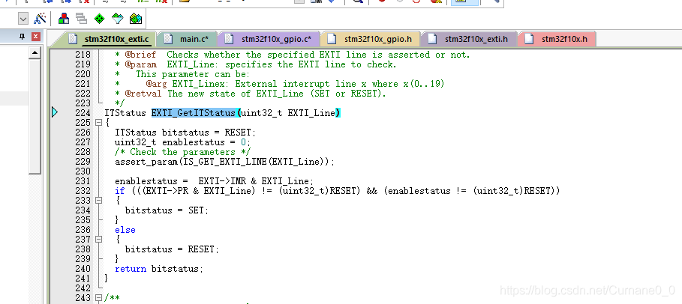The width and height of the screenshot is (682, 304).
Task: Switch to stm32f10x_gpio.c* tab
Action: [x=269, y=39]
